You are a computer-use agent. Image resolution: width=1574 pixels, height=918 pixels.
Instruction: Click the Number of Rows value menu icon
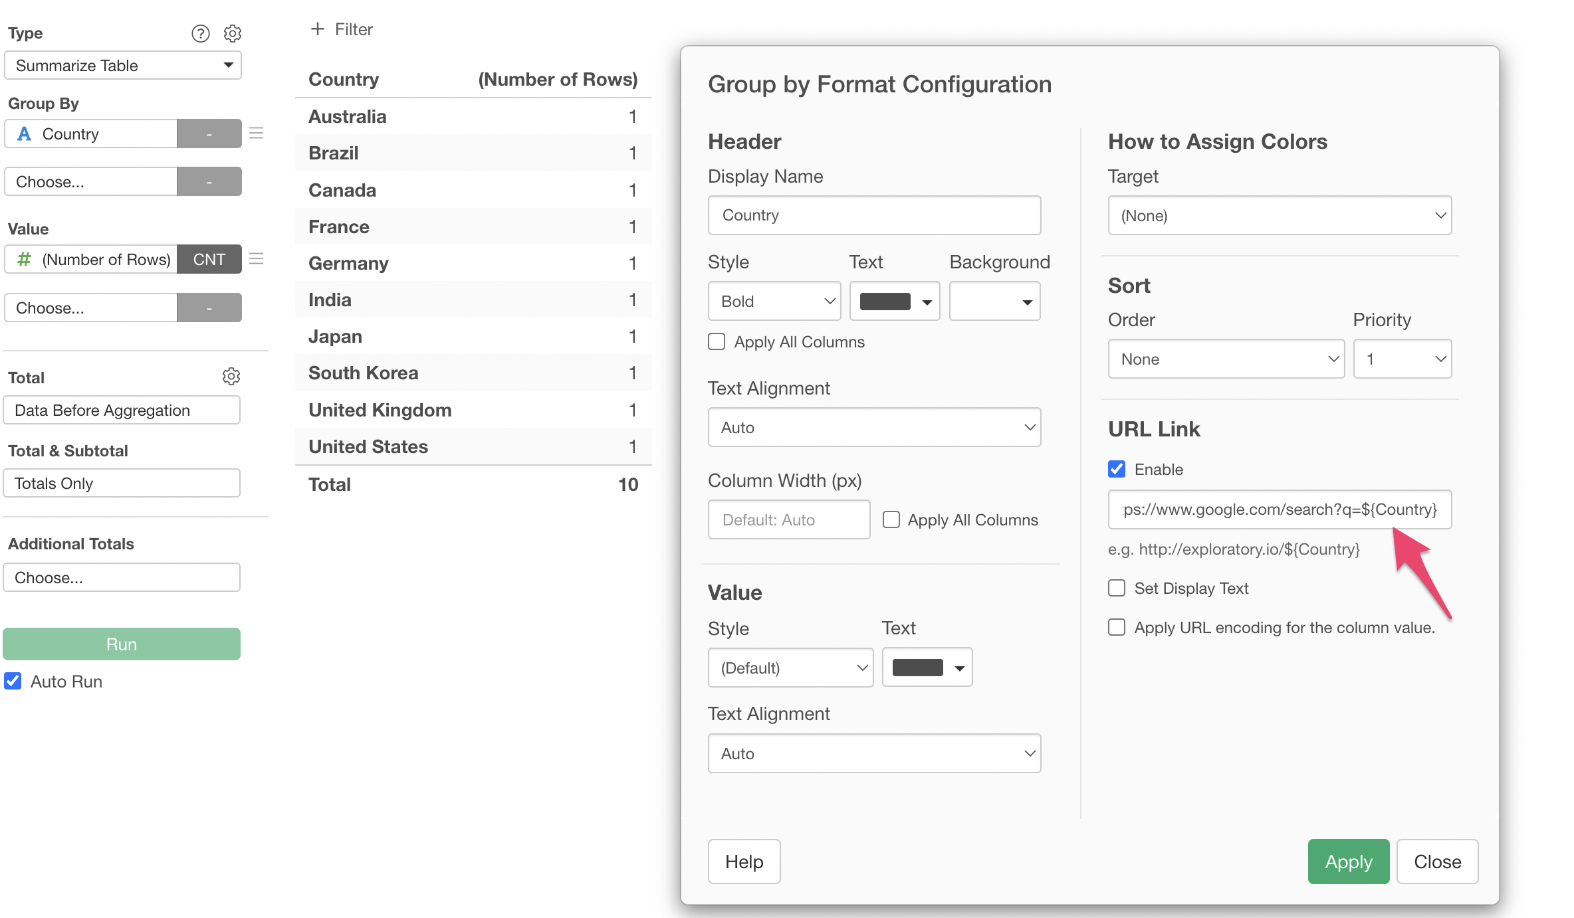(257, 259)
